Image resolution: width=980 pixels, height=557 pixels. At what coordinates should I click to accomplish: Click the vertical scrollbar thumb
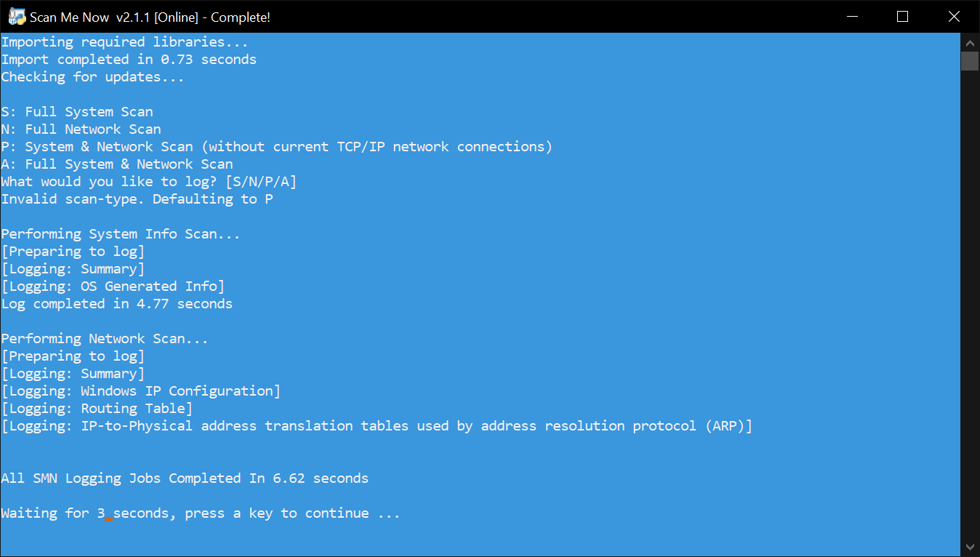[970, 60]
